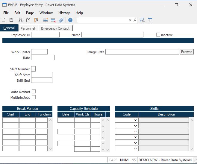Check the Multiple Jobs checkbox
Viewport: 197px width, 164px height.
point(34,97)
